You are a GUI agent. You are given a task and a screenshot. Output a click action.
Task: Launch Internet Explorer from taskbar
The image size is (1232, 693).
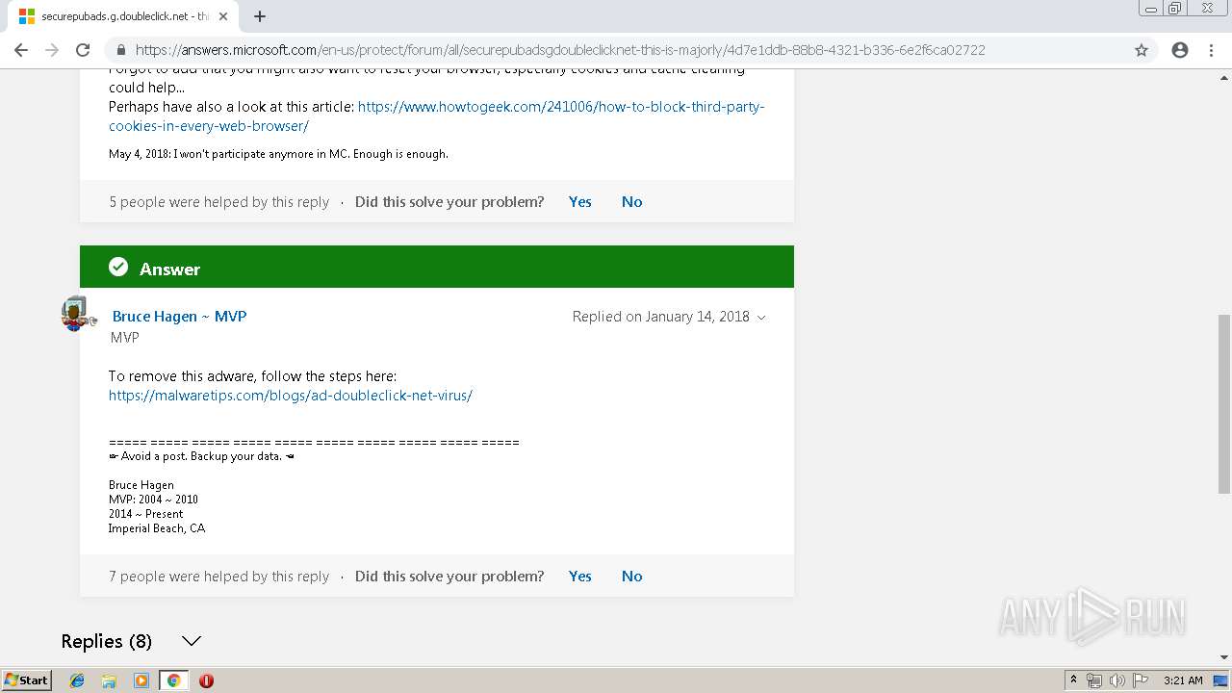pyautogui.click(x=77, y=680)
